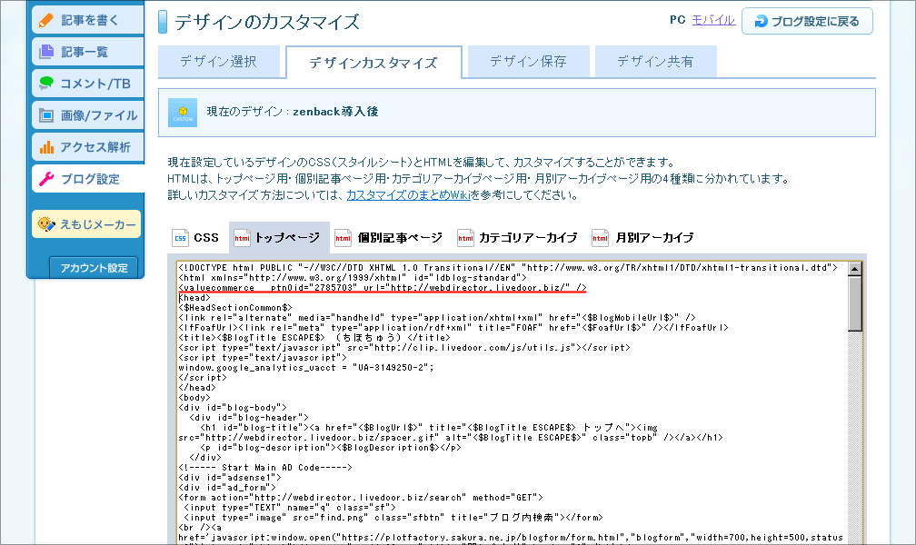Click the html icon beside トップページ

click(x=242, y=238)
